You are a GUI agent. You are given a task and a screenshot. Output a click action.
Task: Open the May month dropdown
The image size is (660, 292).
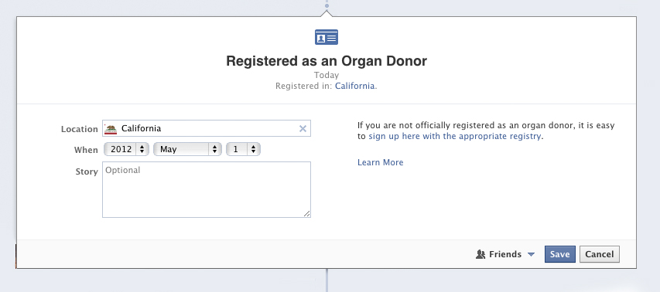coord(187,149)
